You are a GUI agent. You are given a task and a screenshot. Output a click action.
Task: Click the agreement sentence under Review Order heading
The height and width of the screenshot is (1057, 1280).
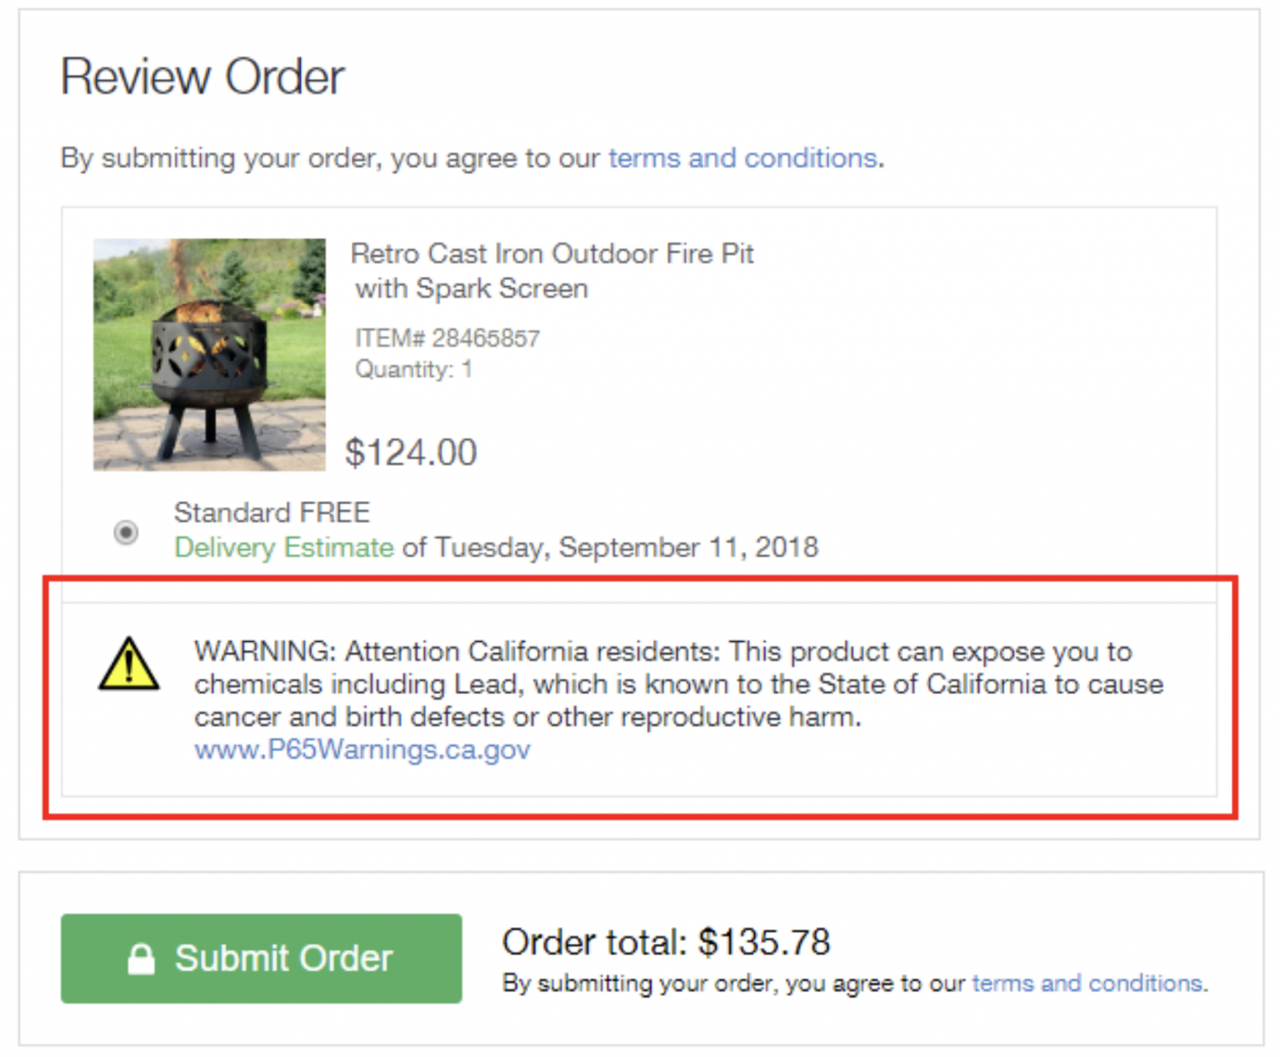point(333,158)
